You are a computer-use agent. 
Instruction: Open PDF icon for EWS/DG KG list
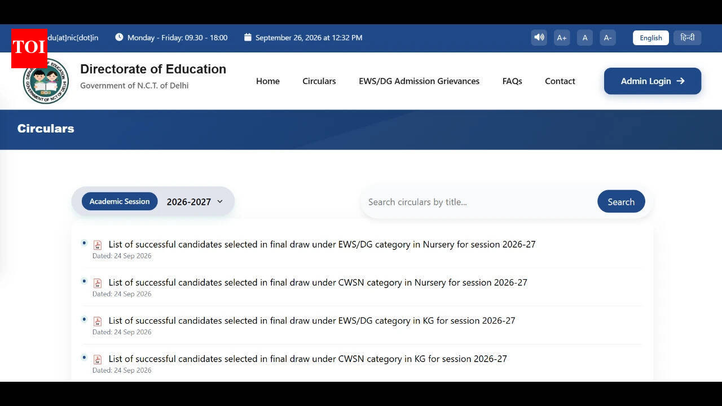coord(98,321)
